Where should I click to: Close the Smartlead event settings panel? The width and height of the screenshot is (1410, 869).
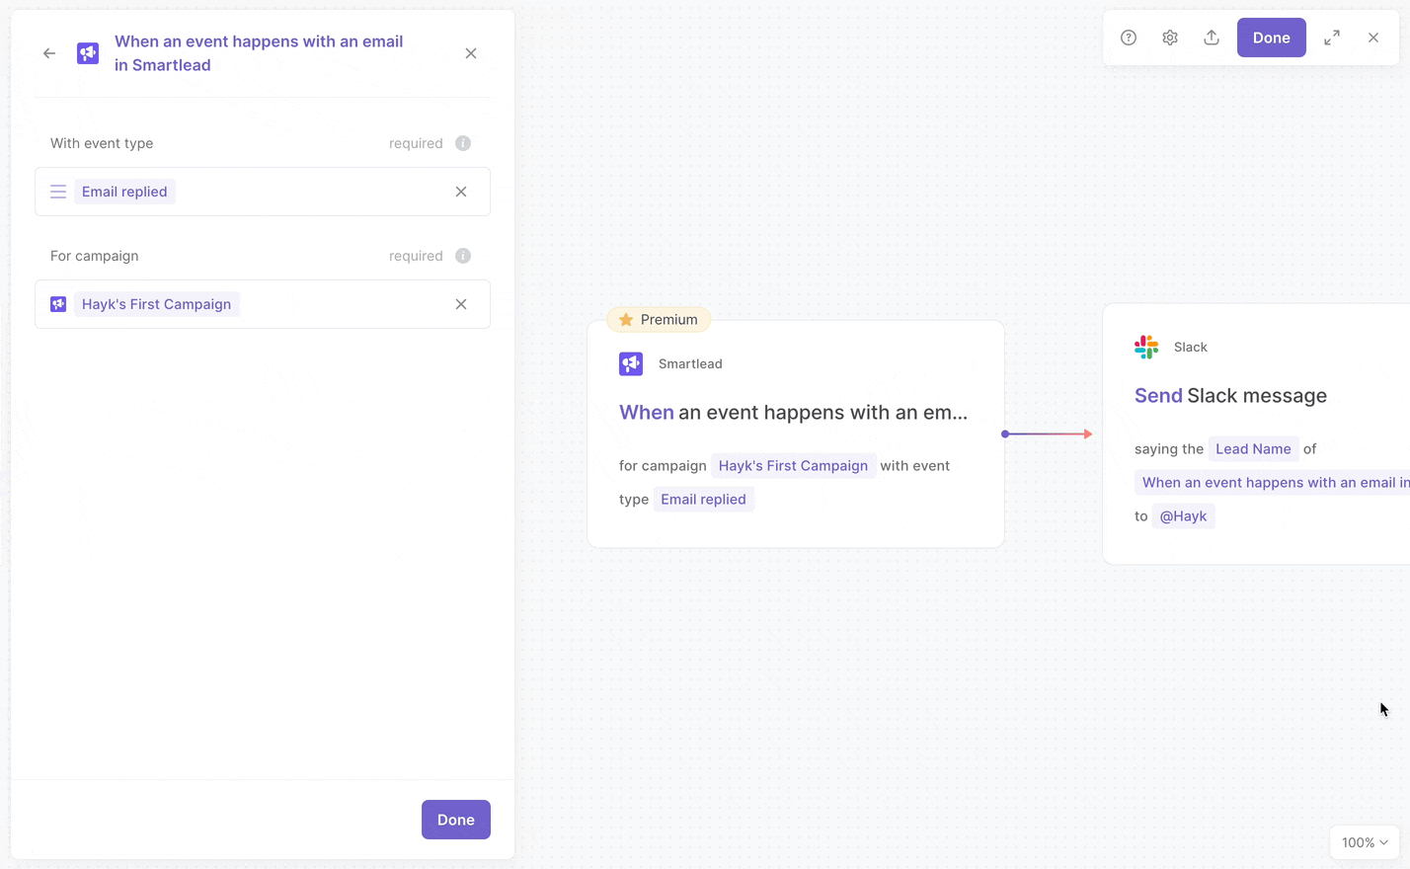pos(471,53)
